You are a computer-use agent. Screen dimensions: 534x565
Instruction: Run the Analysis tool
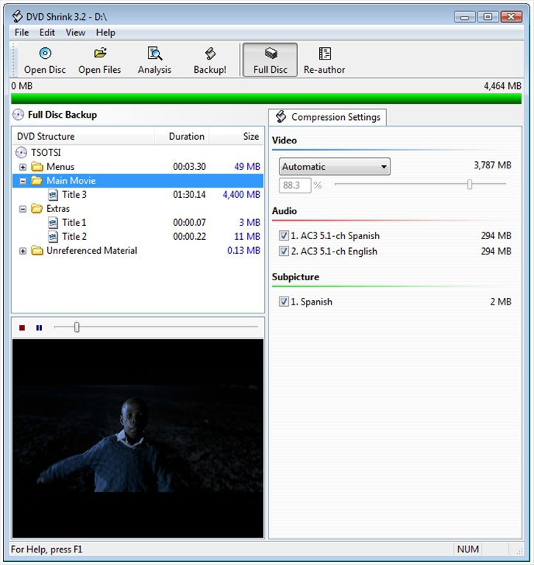pyautogui.click(x=154, y=60)
